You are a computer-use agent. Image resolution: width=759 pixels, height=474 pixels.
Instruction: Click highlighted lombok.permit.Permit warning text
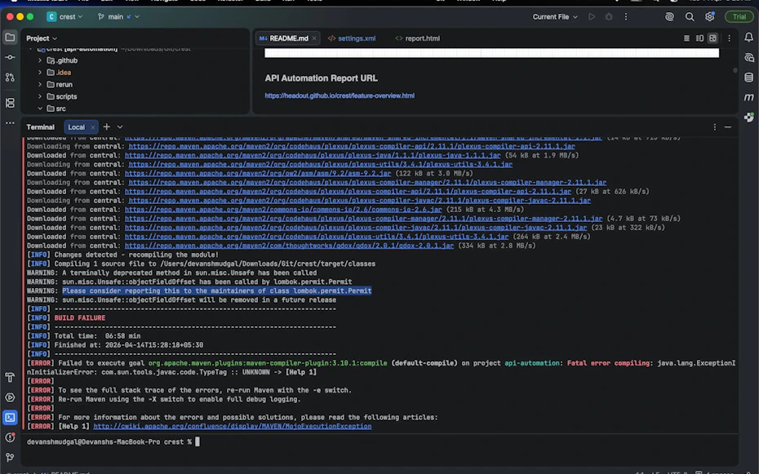click(217, 290)
